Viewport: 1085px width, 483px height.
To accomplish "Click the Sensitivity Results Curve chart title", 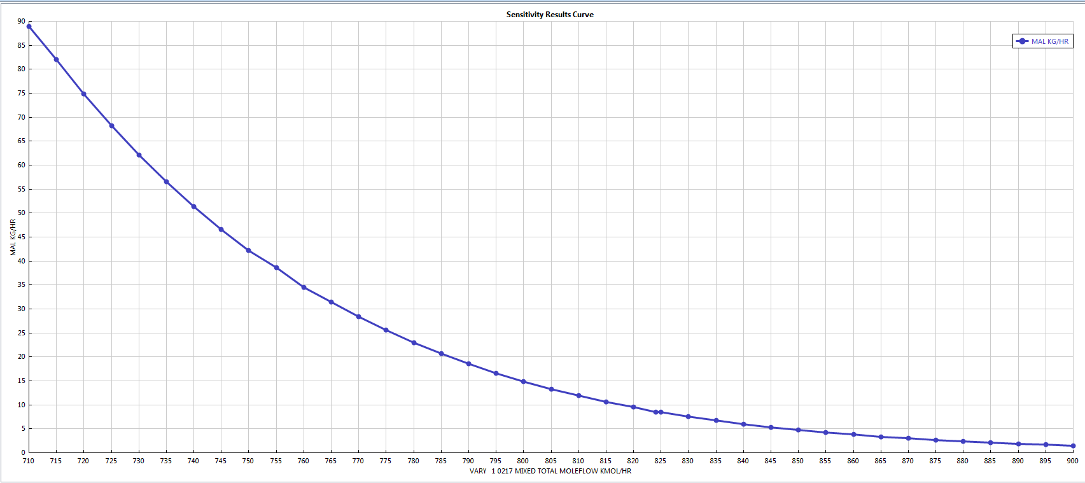I will 550,14.
